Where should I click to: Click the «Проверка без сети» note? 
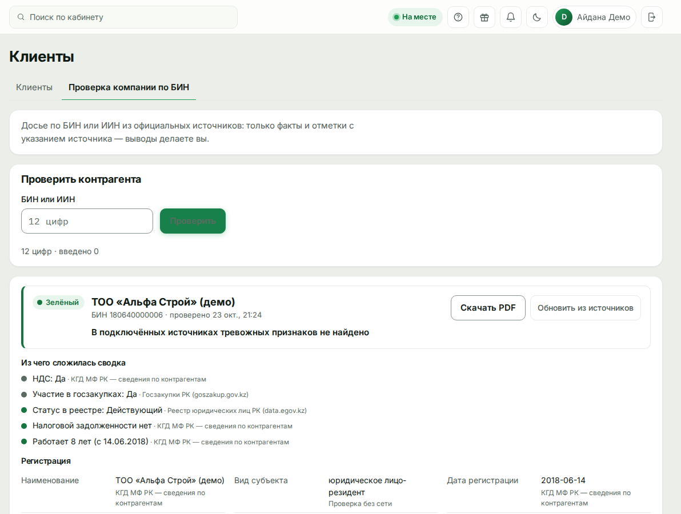[x=360, y=504]
